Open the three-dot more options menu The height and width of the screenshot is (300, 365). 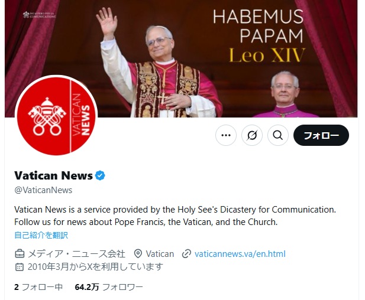click(x=226, y=135)
